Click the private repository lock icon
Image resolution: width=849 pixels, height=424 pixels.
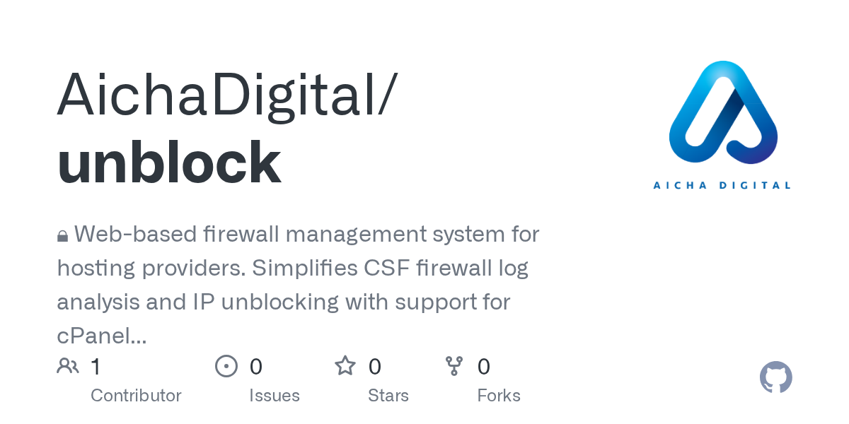62,236
